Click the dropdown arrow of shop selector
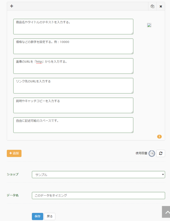170x221 pixels. coord(163,174)
